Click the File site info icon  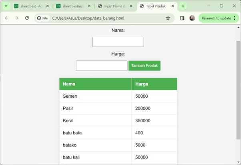pyautogui.click(x=42, y=18)
